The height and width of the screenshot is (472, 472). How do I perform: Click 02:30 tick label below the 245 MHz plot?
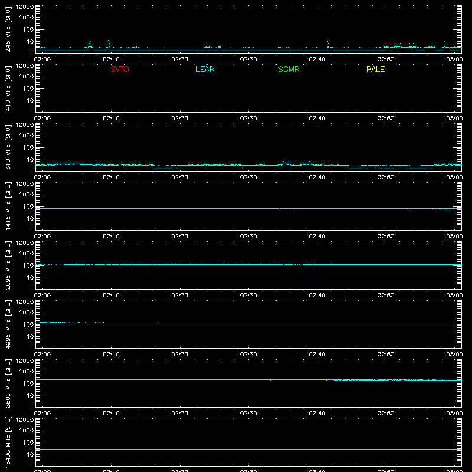(x=248, y=60)
